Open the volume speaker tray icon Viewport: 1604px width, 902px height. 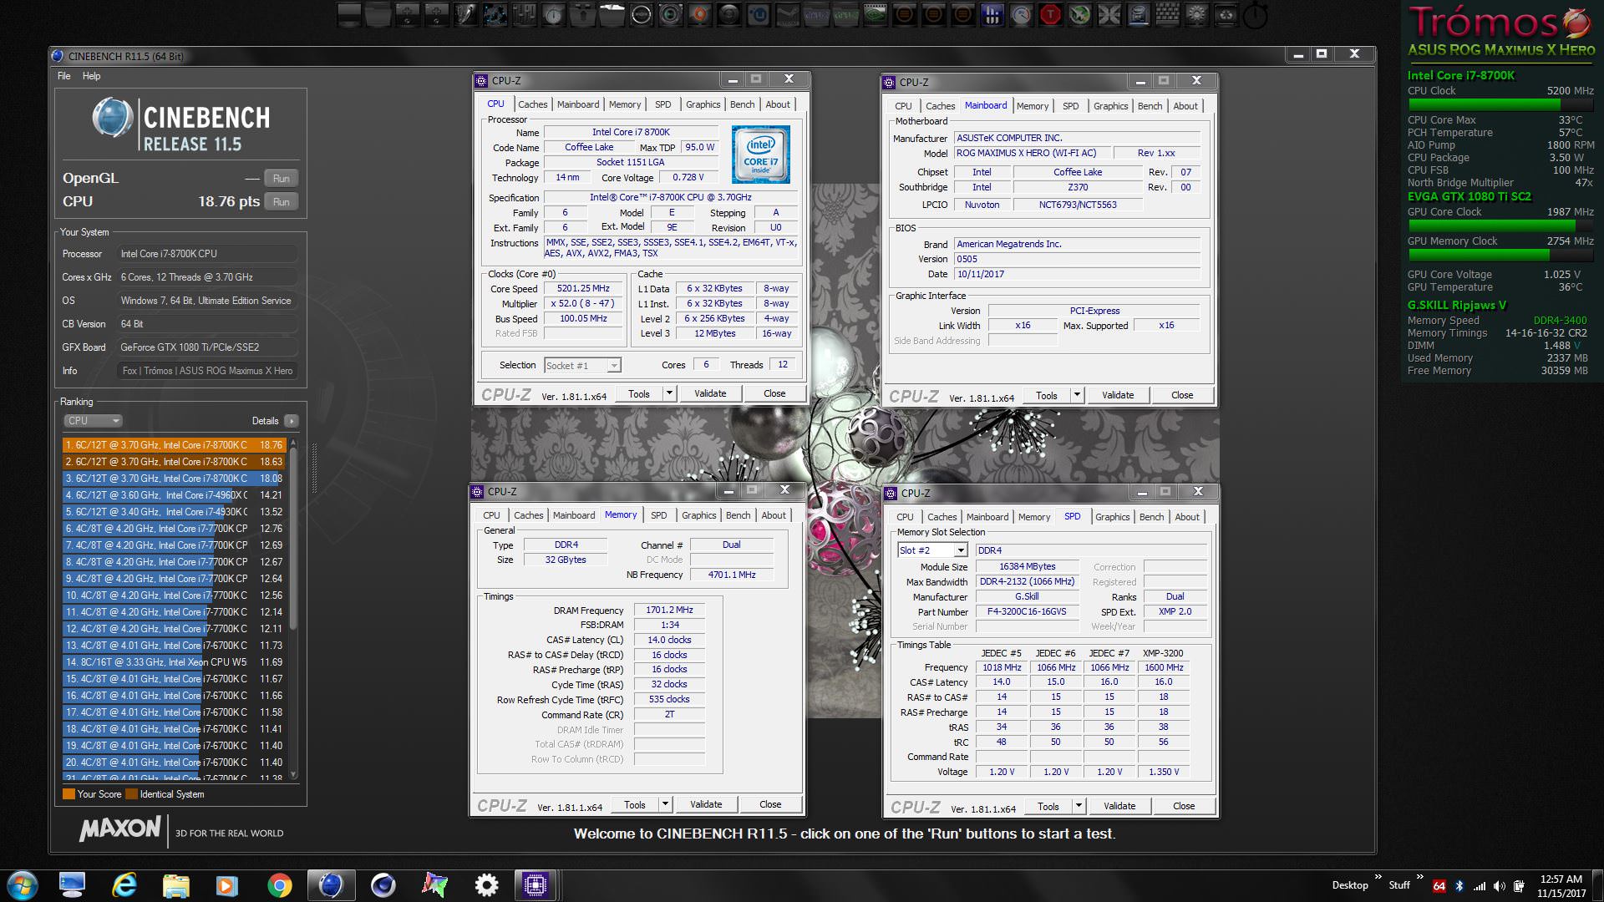(x=1500, y=886)
